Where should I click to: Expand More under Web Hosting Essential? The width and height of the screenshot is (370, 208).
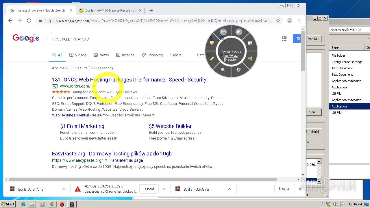point(149,115)
